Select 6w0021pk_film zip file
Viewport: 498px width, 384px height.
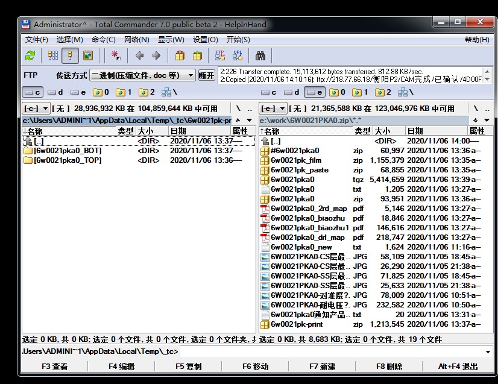(x=376, y=160)
